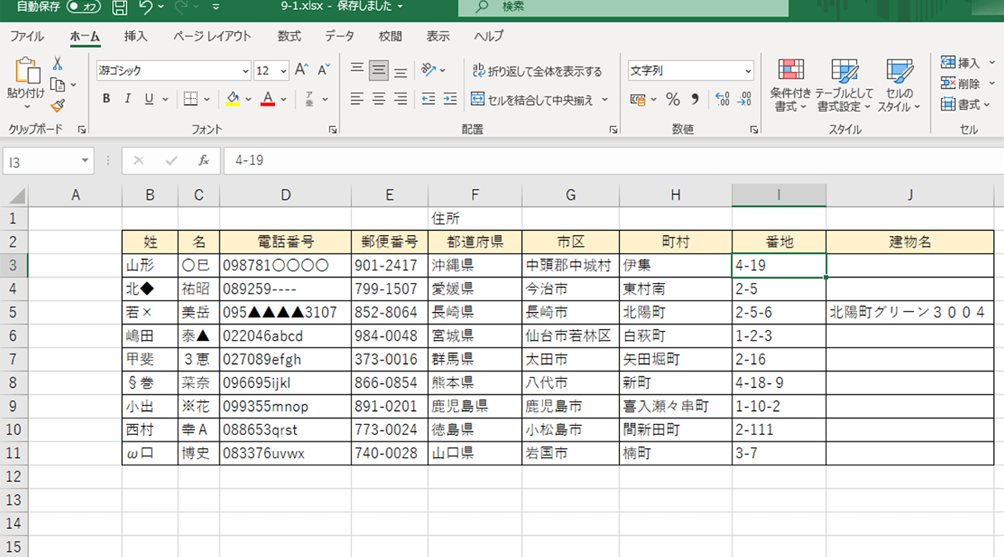Toggle 折り返して全体を表示する wrap text
This screenshot has width=1004, height=557.
537,71
